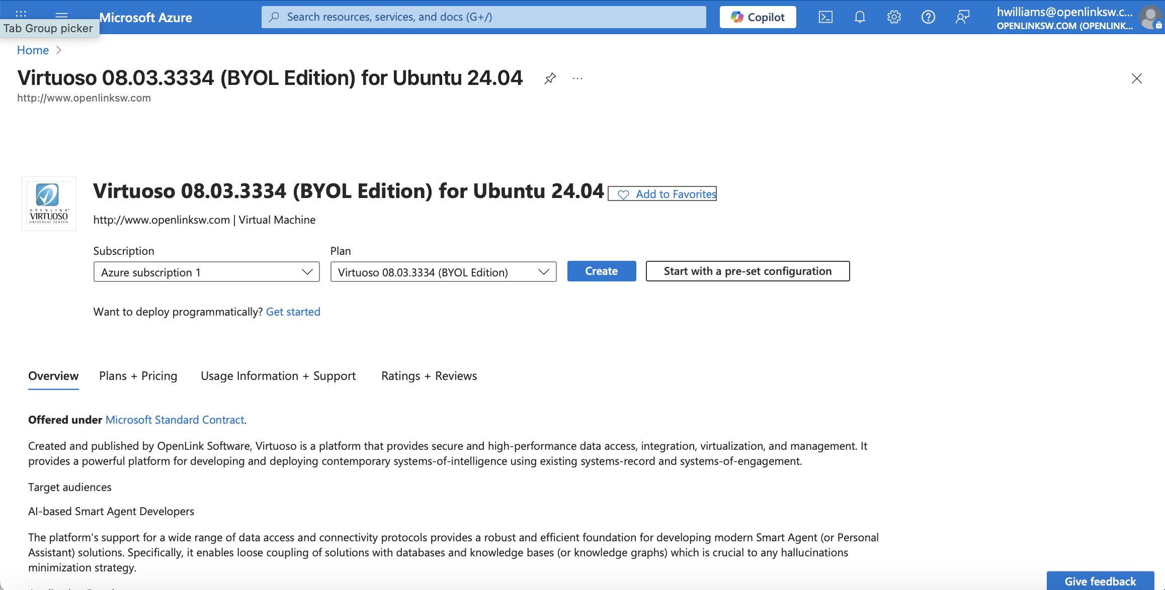Viewport: 1165px width, 590px height.
Task: Expand the Plan dropdown
Action: [443, 272]
